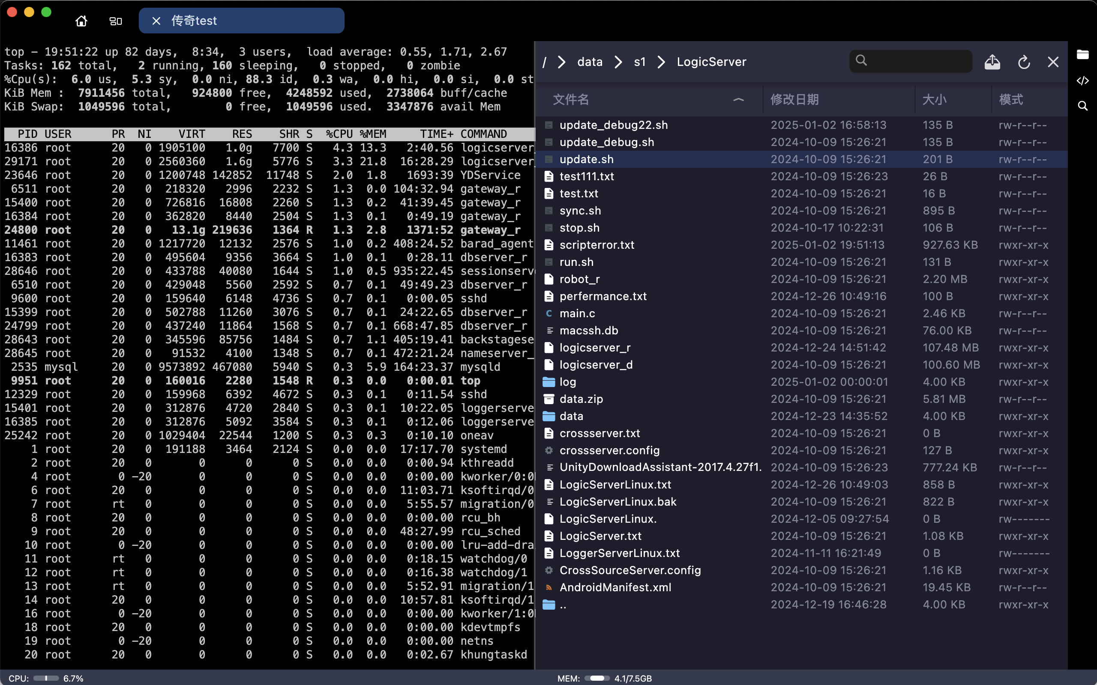Toggle sort arrow on 文件名 column
Image resolution: width=1097 pixels, height=685 pixels.
(x=738, y=100)
